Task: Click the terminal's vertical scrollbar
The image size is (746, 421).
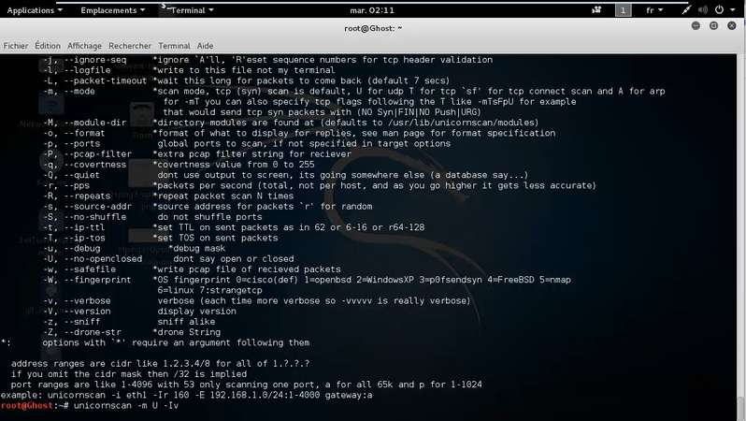Action: click(x=741, y=234)
